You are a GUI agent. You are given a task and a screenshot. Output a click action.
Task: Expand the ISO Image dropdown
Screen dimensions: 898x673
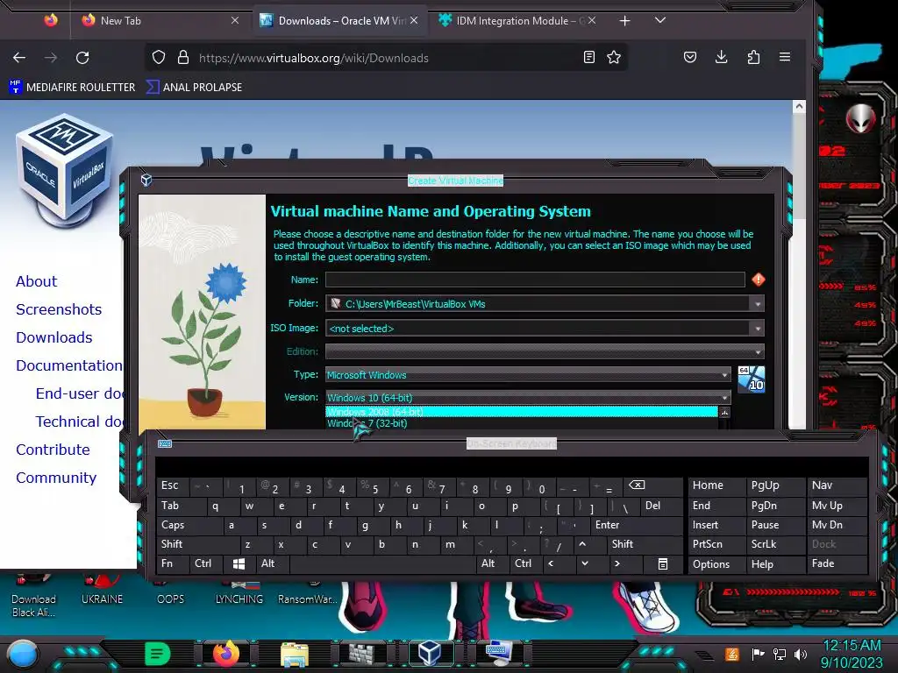[758, 329]
